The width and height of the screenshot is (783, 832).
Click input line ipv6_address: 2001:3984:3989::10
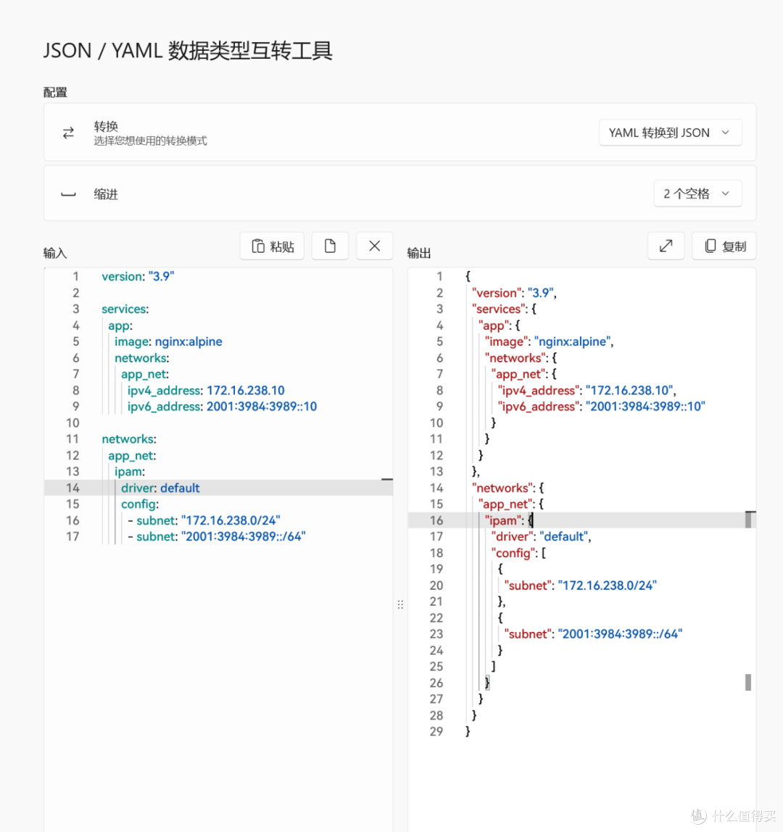222,407
